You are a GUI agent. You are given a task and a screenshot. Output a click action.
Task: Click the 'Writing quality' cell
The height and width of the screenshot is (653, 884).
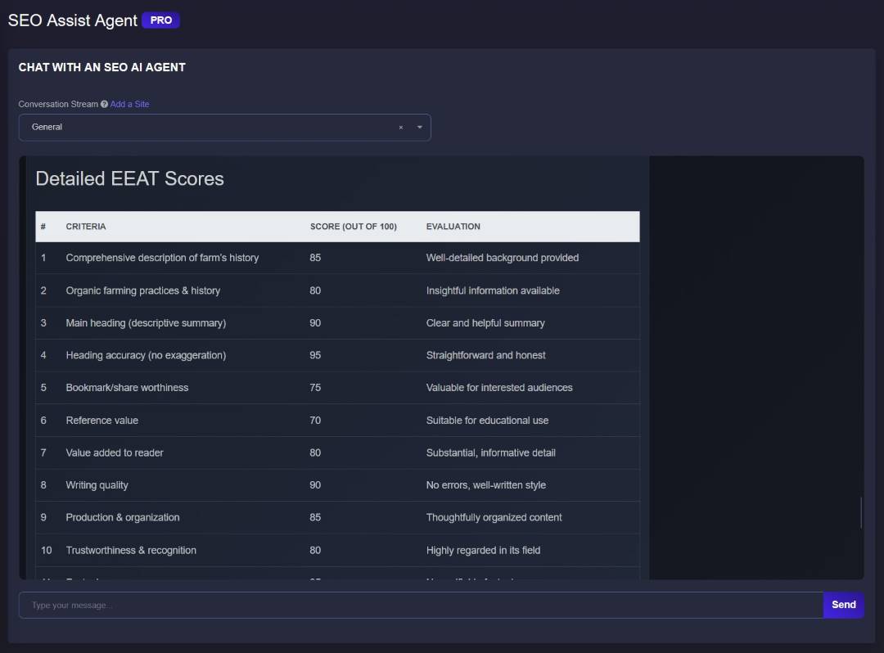tap(97, 485)
